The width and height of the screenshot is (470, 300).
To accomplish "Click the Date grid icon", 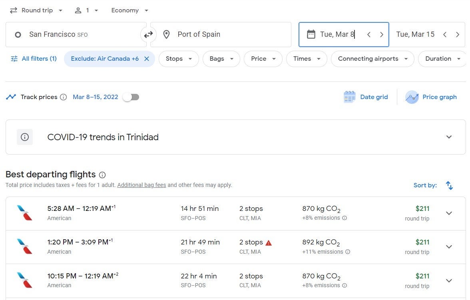I will (x=349, y=97).
